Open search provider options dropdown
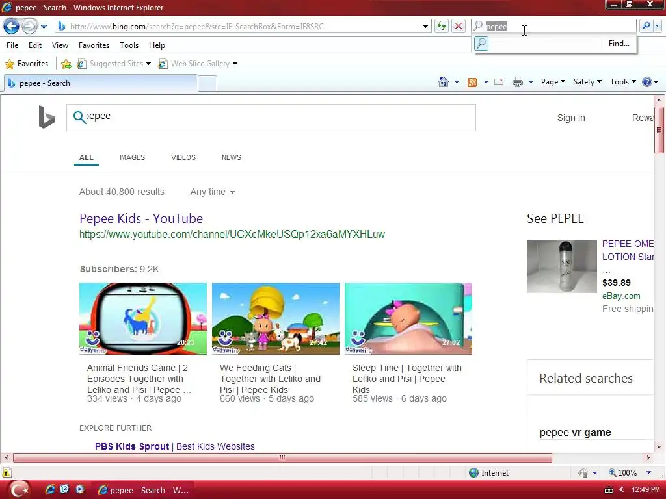This screenshot has width=666, height=499. coord(657,26)
